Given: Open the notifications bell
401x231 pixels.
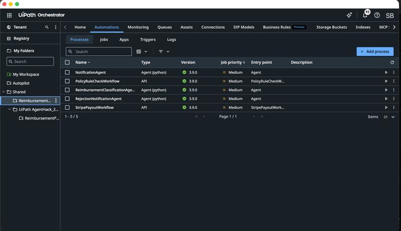Looking at the screenshot, I should pyautogui.click(x=365, y=15).
